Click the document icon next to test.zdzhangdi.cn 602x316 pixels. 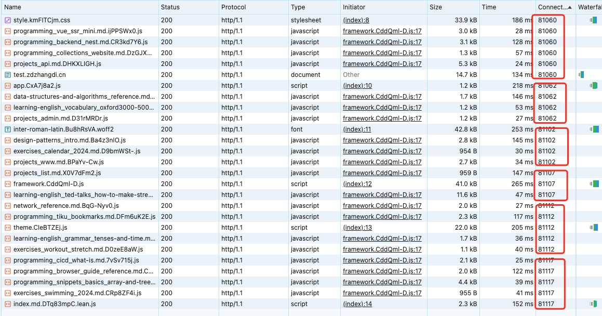(x=7, y=74)
